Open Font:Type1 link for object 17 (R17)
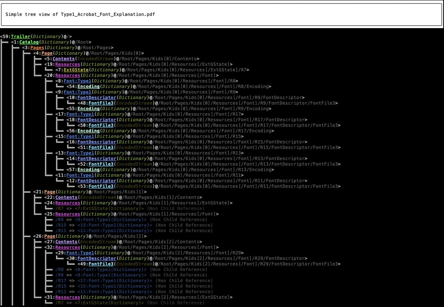 80,114
